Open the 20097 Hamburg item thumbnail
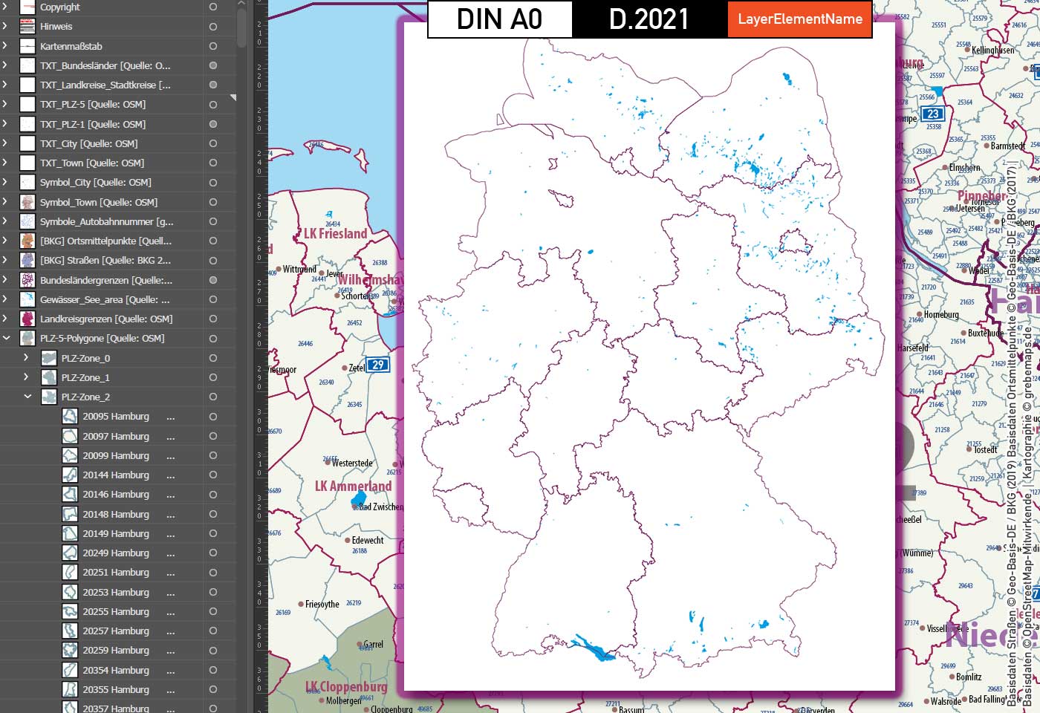The height and width of the screenshot is (713, 1040). [x=69, y=436]
